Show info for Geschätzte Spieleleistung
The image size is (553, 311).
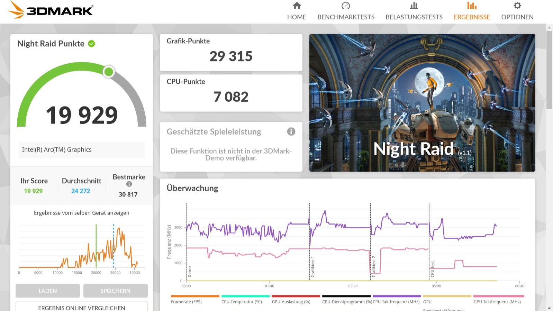[x=291, y=131]
